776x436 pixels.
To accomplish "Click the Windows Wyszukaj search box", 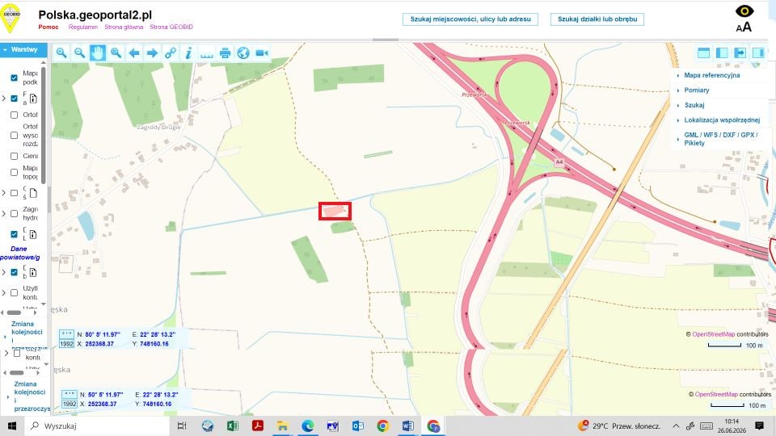I will pyautogui.click(x=97, y=426).
